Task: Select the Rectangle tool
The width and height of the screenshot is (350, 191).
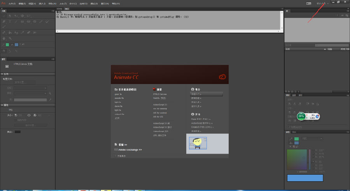Action: coord(22,22)
